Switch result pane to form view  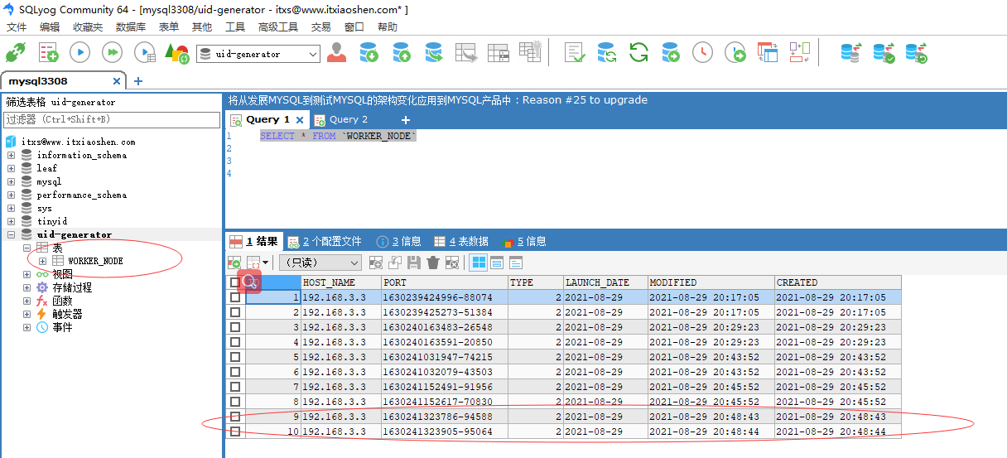click(497, 263)
